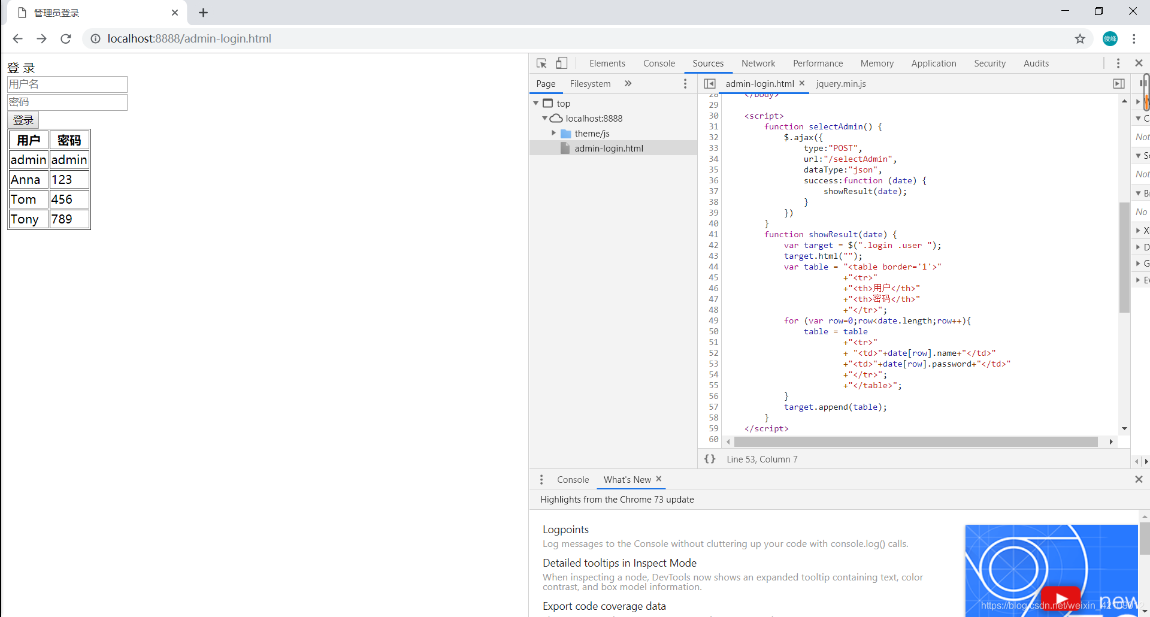
Task: Switch to the Console panel tab
Action: (x=659, y=63)
